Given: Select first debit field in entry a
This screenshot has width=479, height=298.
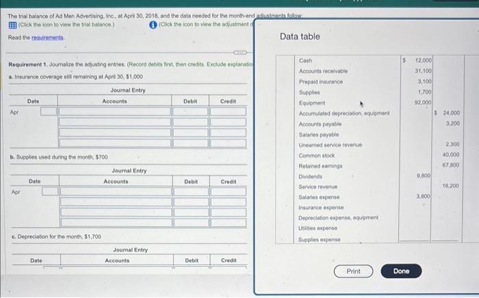Looking at the screenshot, I should [190, 111].
